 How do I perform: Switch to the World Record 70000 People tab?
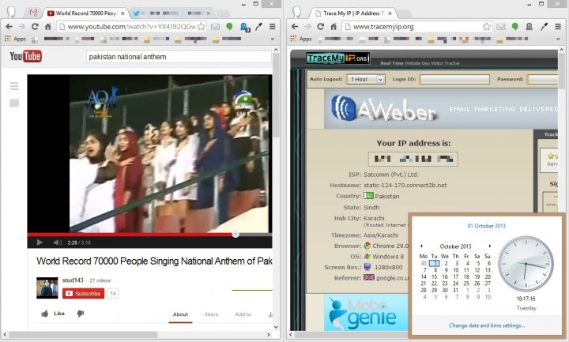(x=86, y=13)
